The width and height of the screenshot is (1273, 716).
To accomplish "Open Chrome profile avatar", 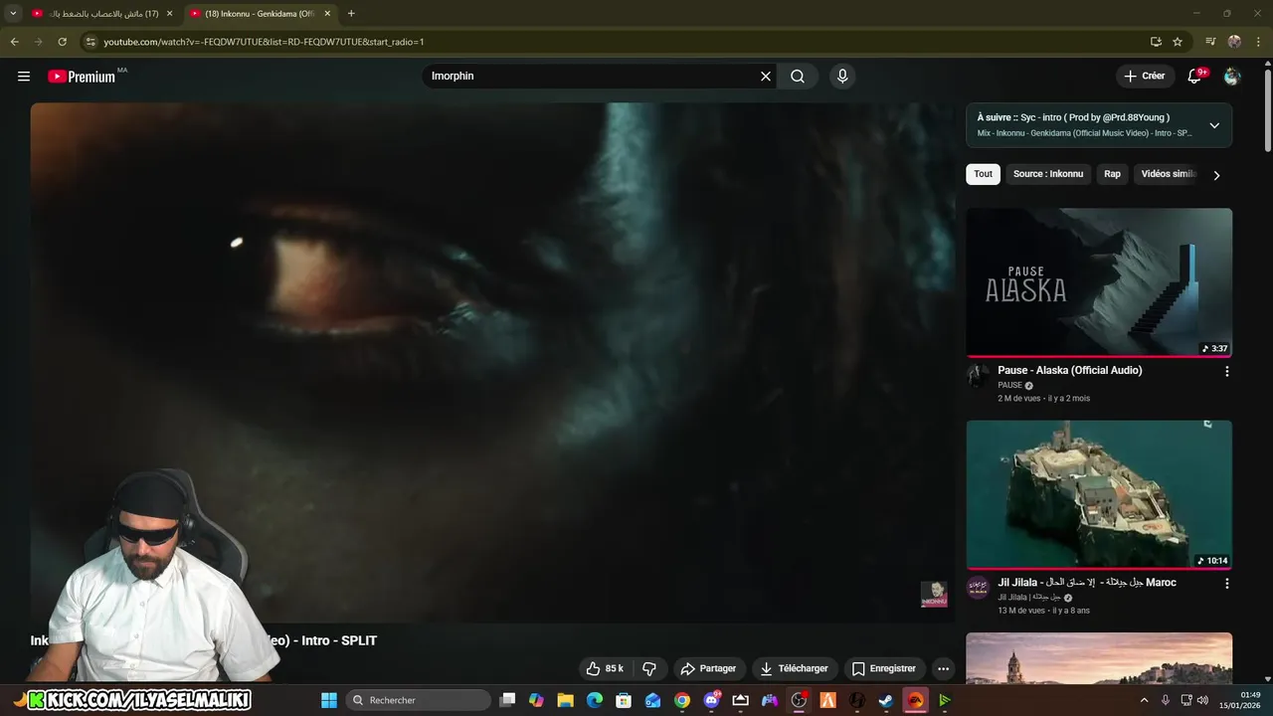I will (x=1234, y=42).
